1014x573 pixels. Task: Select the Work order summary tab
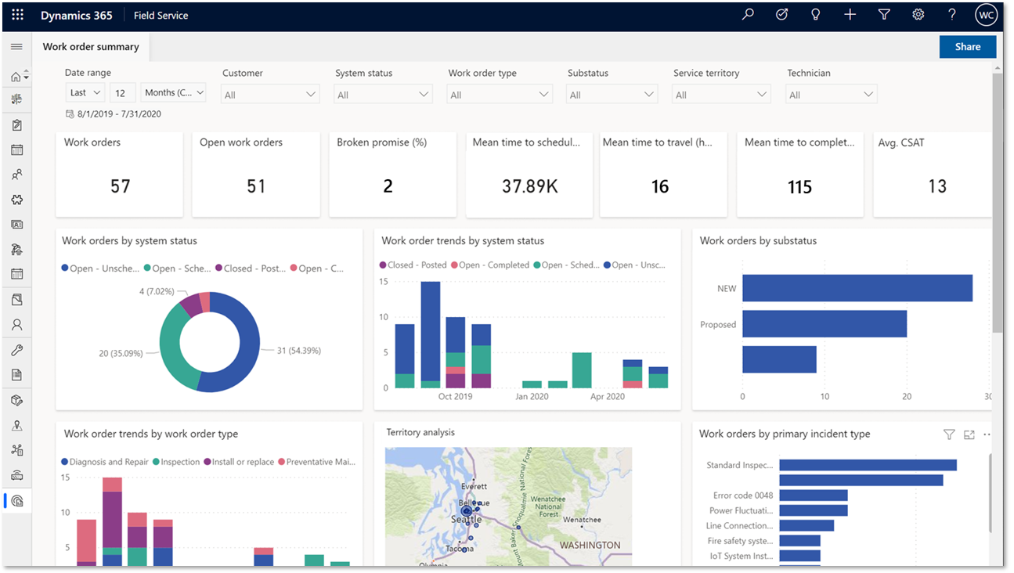[91, 47]
